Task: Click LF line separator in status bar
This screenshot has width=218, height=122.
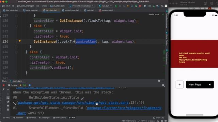Action: [x=139, y=121]
